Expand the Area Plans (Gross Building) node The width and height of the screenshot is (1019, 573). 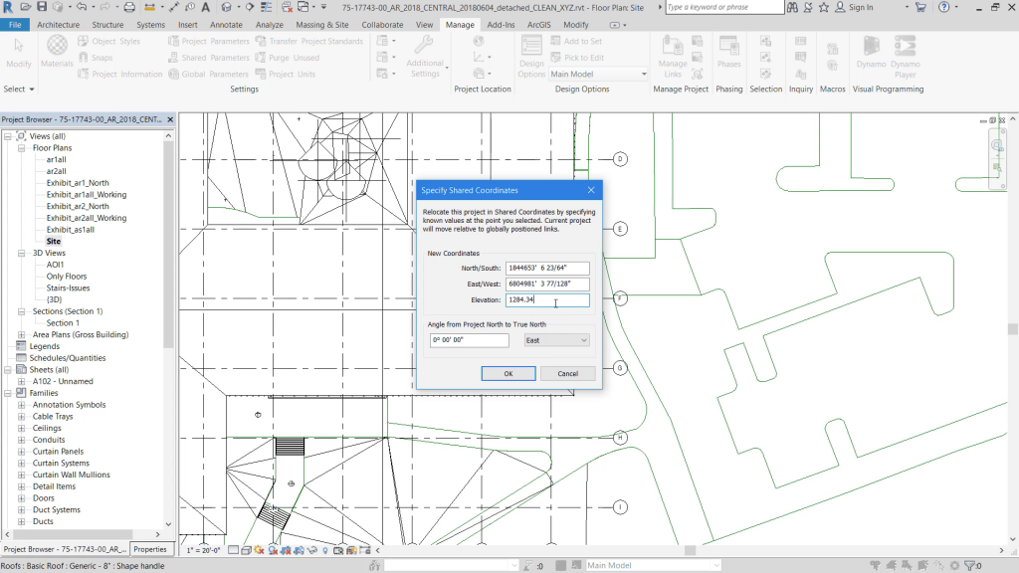coord(21,334)
